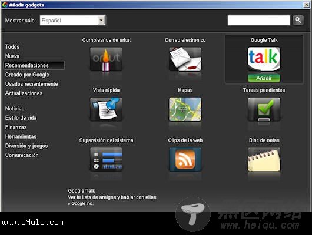Image resolution: width=312 pixels, height=235 pixels.
Task: Select the Cumpleaños de orkut gadget icon
Action: [106, 59]
